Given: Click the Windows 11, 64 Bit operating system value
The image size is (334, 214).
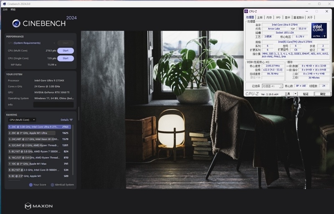Looking at the screenshot, I should pyautogui.click(x=54, y=98).
